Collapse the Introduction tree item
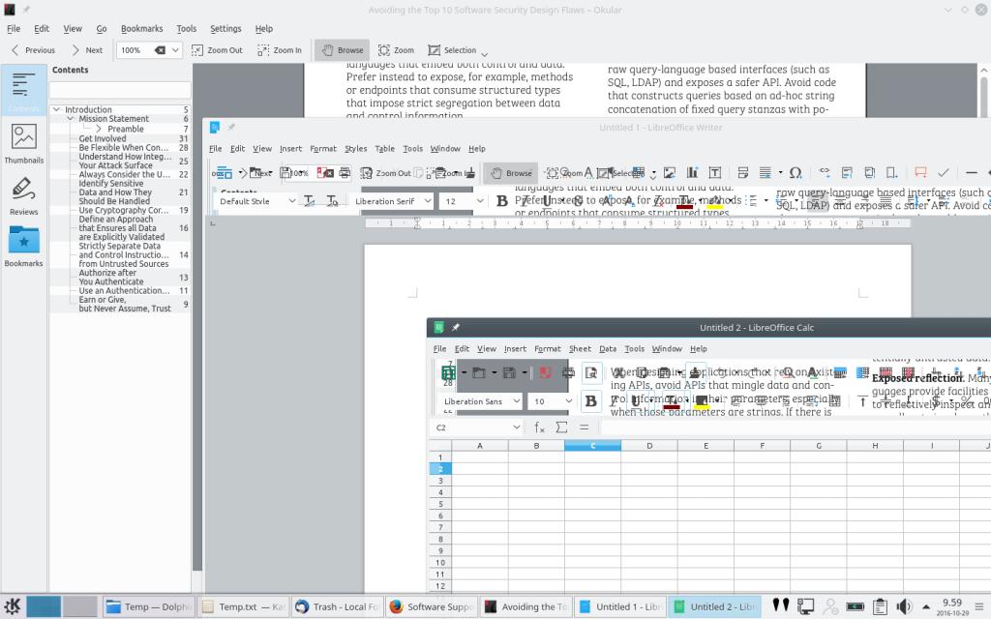This screenshot has width=991, height=619. pyautogui.click(x=57, y=109)
